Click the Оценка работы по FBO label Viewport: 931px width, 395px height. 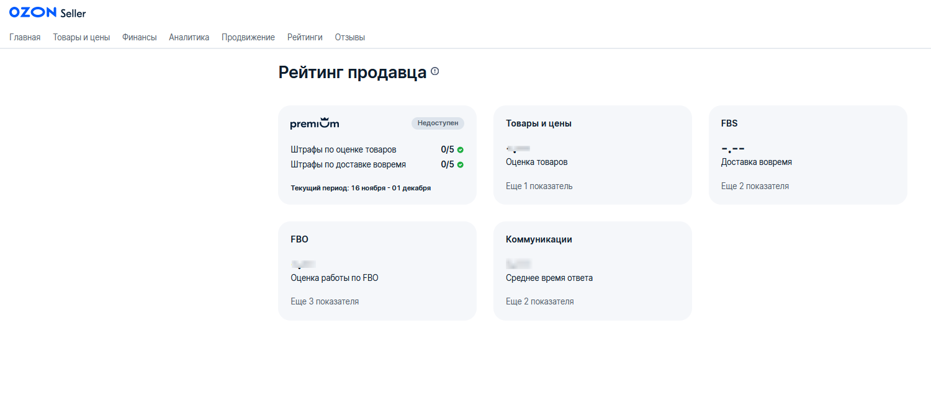[335, 278]
